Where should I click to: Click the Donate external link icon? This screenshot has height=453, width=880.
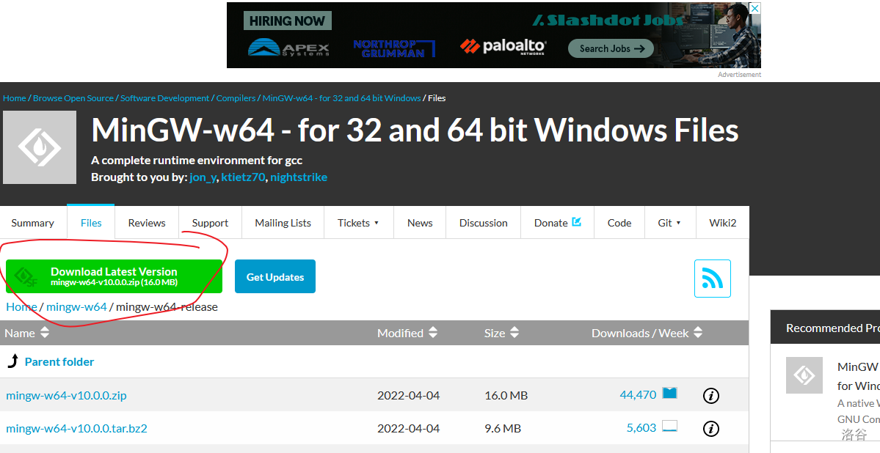tap(576, 222)
